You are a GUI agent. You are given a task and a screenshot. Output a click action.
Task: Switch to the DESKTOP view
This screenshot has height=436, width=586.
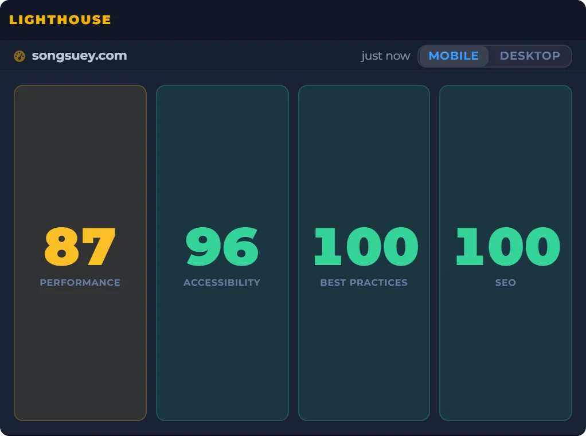[530, 56]
